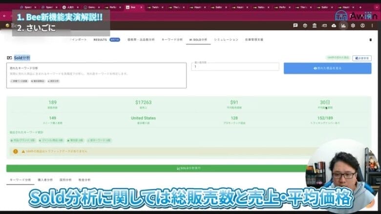
Task: Click the trash delete icon at right
Action: (x=370, y=40)
